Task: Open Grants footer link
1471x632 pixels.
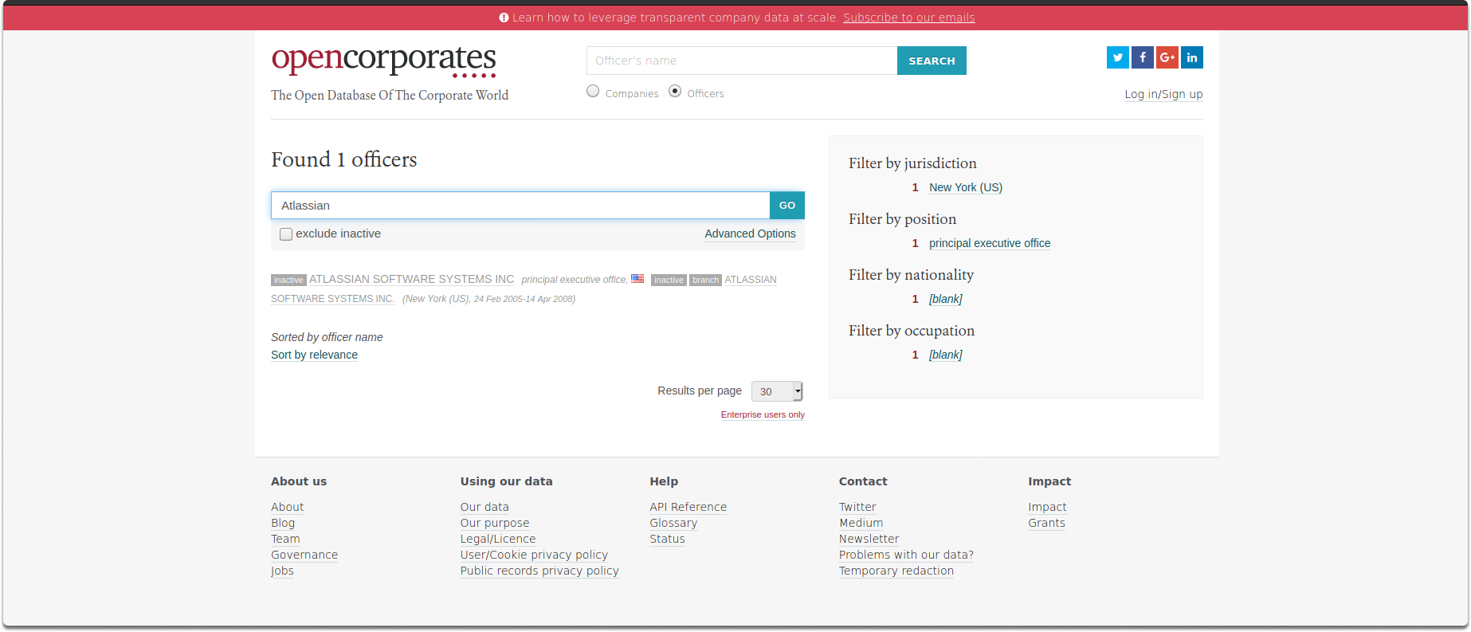Action: point(1046,523)
